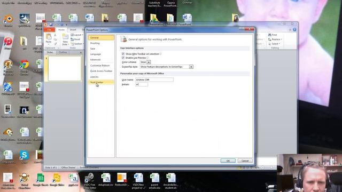The width and height of the screenshot is (342, 192).
Task: Click the User name input field
Action: coord(154,79)
